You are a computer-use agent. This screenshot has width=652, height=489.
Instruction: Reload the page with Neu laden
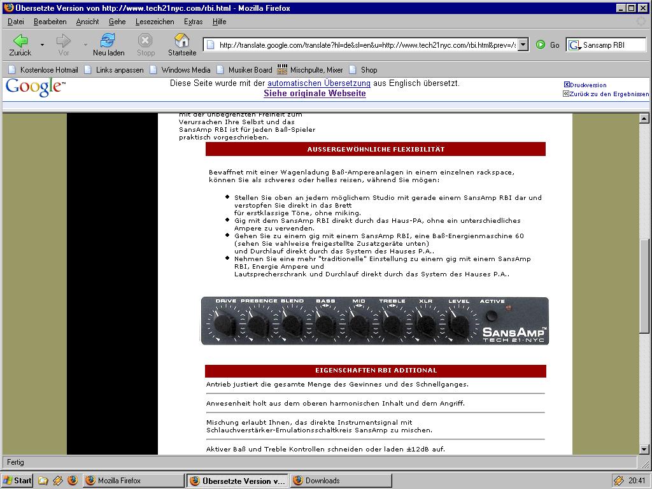point(108,45)
